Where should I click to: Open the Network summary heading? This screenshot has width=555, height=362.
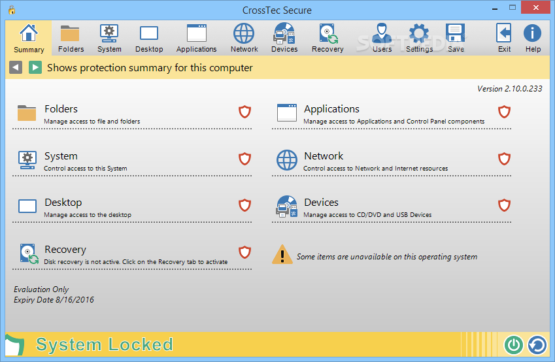click(x=324, y=156)
